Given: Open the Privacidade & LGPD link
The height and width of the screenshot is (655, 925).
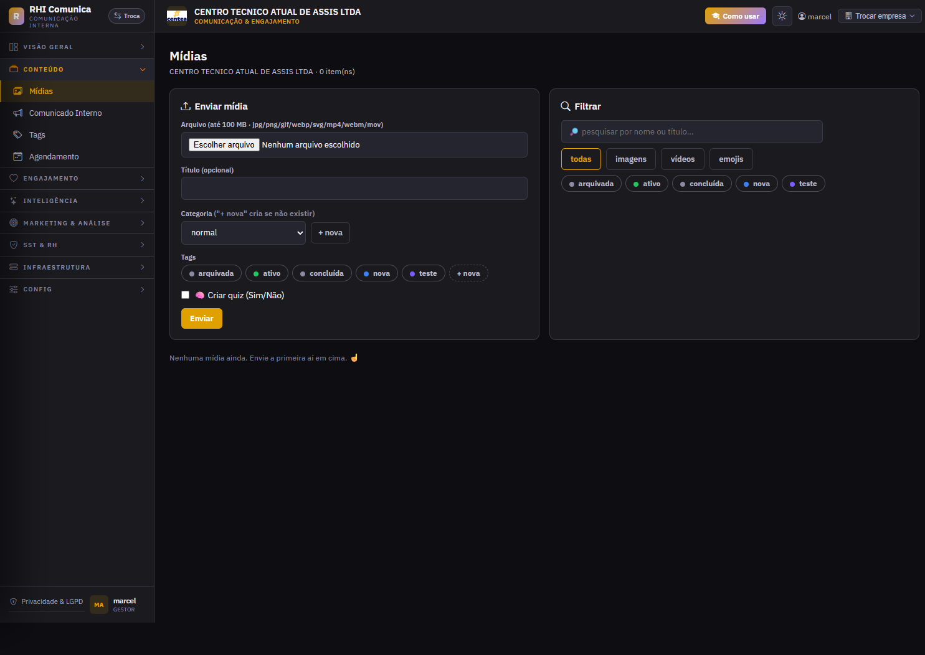Looking at the screenshot, I should 47,601.
